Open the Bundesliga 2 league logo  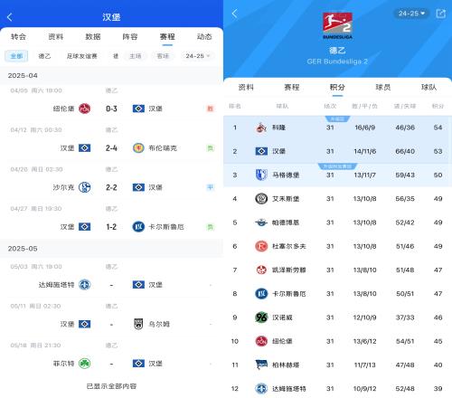pyautogui.click(x=337, y=25)
